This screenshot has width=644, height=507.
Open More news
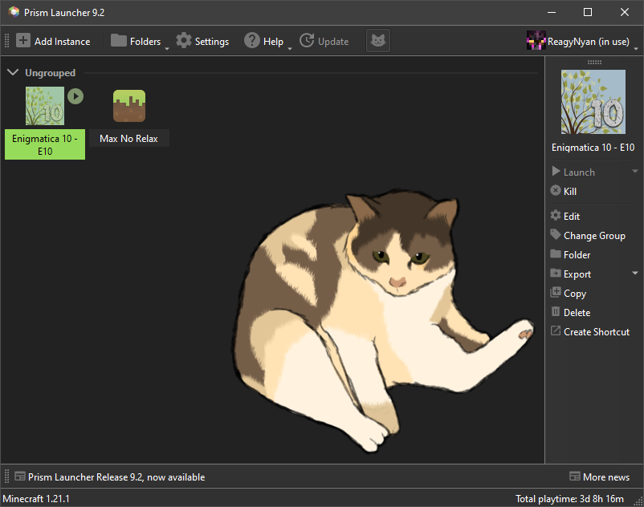(605, 477)
